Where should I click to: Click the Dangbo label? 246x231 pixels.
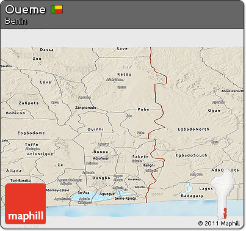point(101,178)
